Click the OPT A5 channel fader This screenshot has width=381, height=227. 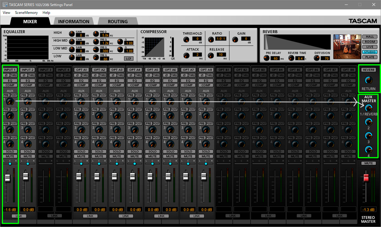coord(150,176)
